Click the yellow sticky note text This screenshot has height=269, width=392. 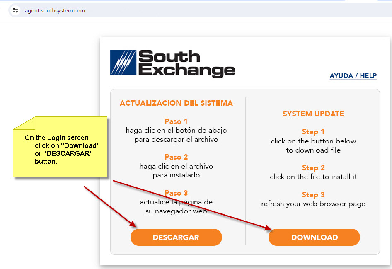[x=62, y=149]
